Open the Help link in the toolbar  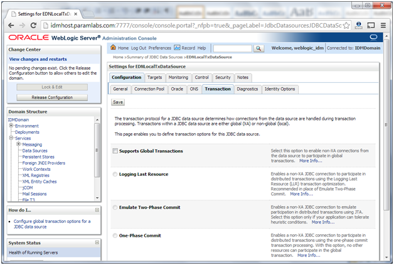(x=201, y=48)
